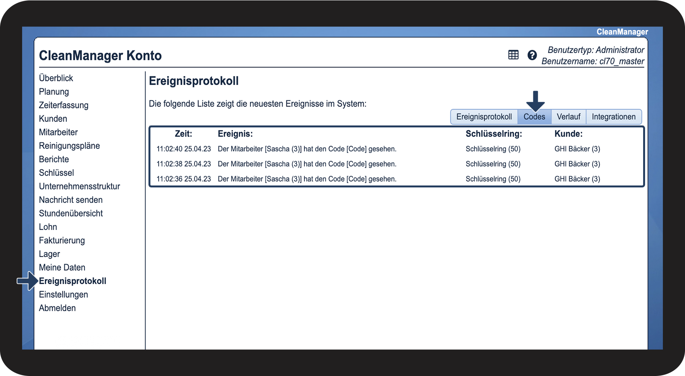The width and height of the screenshot is (685, 376).
Task: Go to the Schlüssel page
Action: pos(57,173)
